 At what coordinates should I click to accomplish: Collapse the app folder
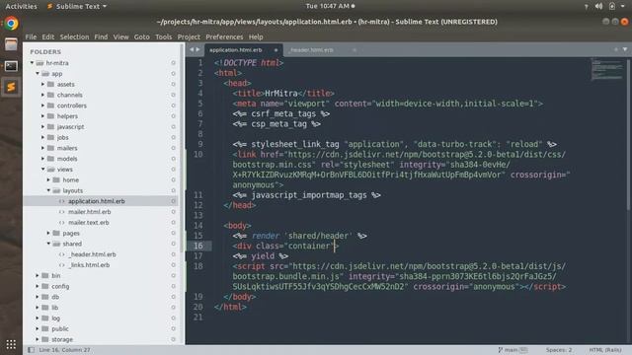click(38, 74)
